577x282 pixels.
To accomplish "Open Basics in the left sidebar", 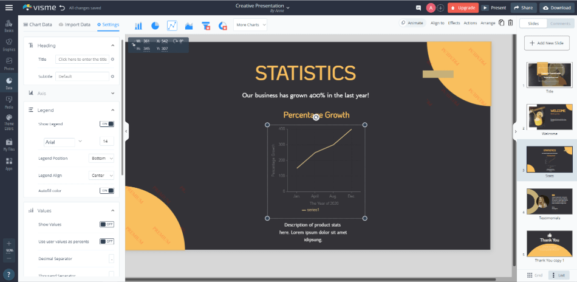I will click(9, 26).
